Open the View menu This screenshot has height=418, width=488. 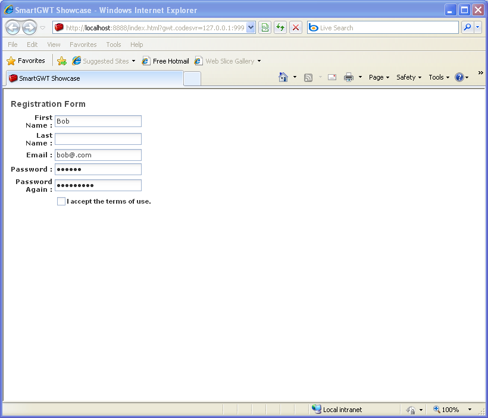[x=54, y=45]
